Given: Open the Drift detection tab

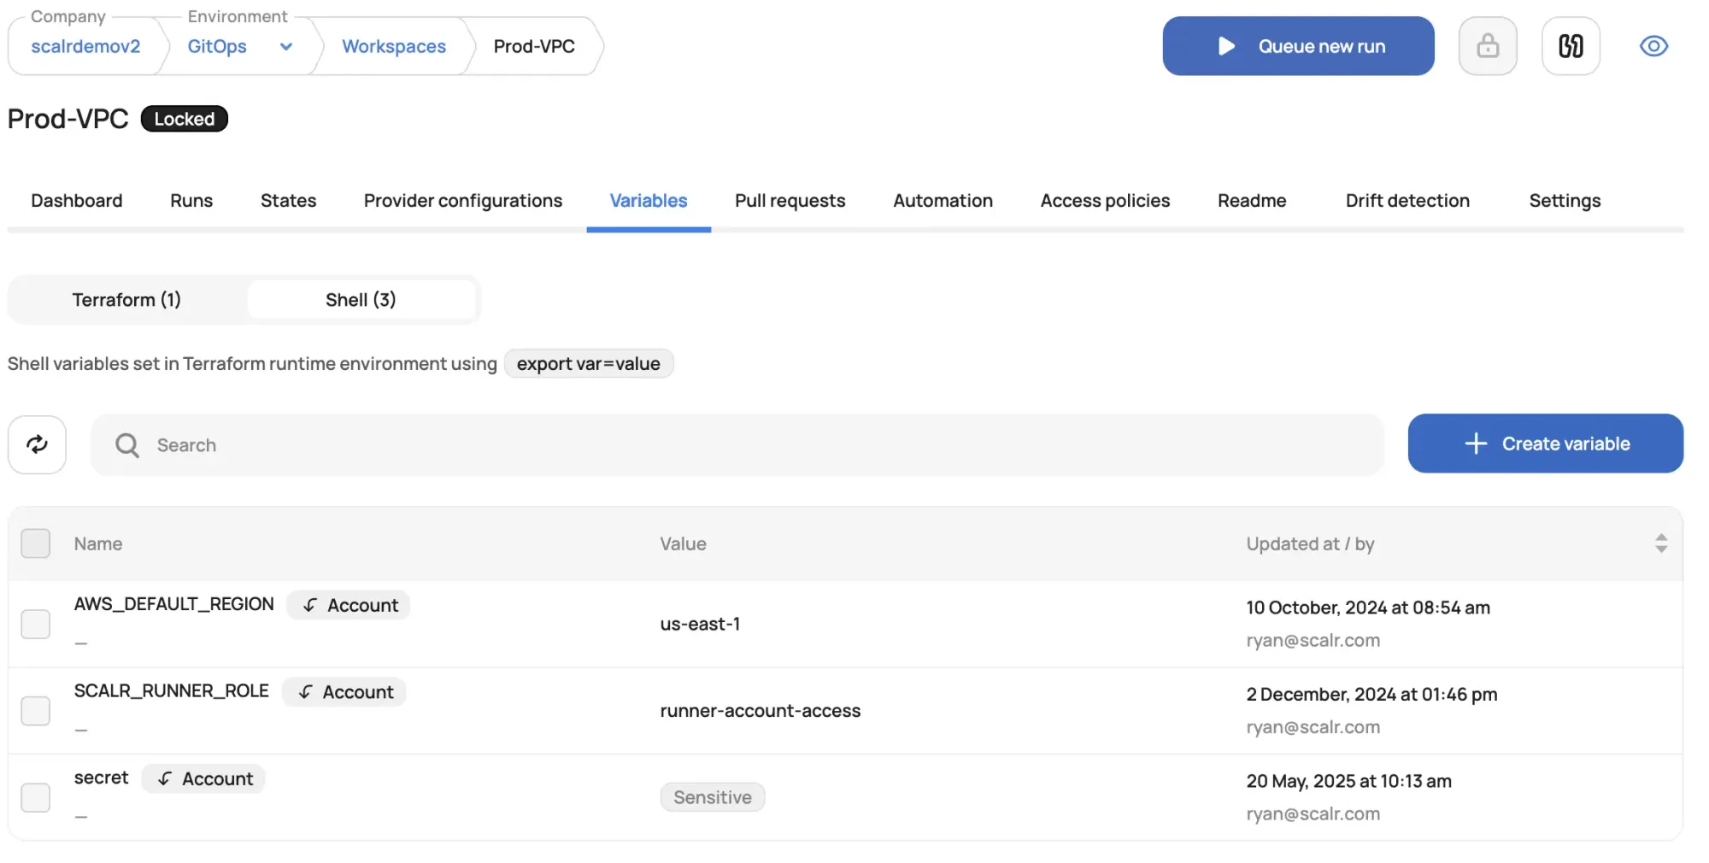Looking at the screenshot, I should [1407, 201].
